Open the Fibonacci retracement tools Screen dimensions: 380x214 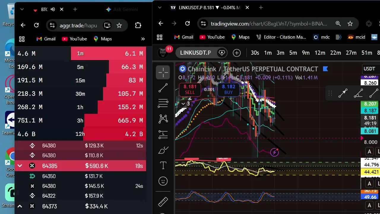point(163,103)
